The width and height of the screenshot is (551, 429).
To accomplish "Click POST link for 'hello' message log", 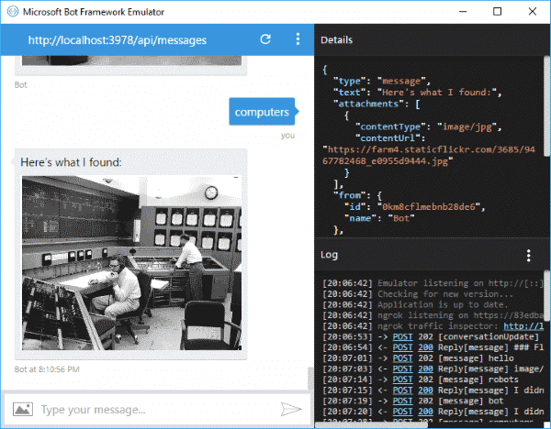I will pyautogui.click(x=402, y=358).
